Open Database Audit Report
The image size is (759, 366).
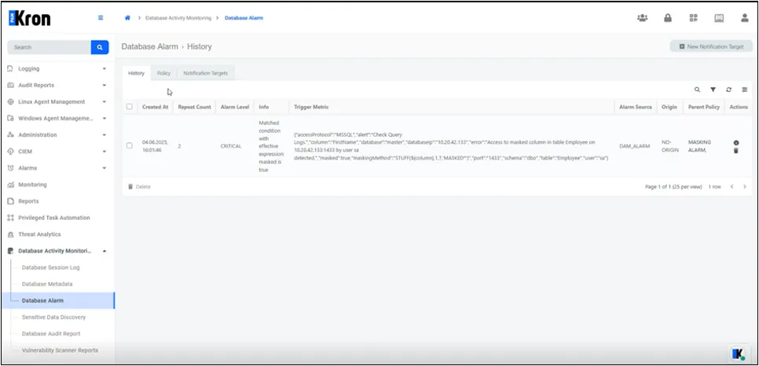click(x=51, y=334)
